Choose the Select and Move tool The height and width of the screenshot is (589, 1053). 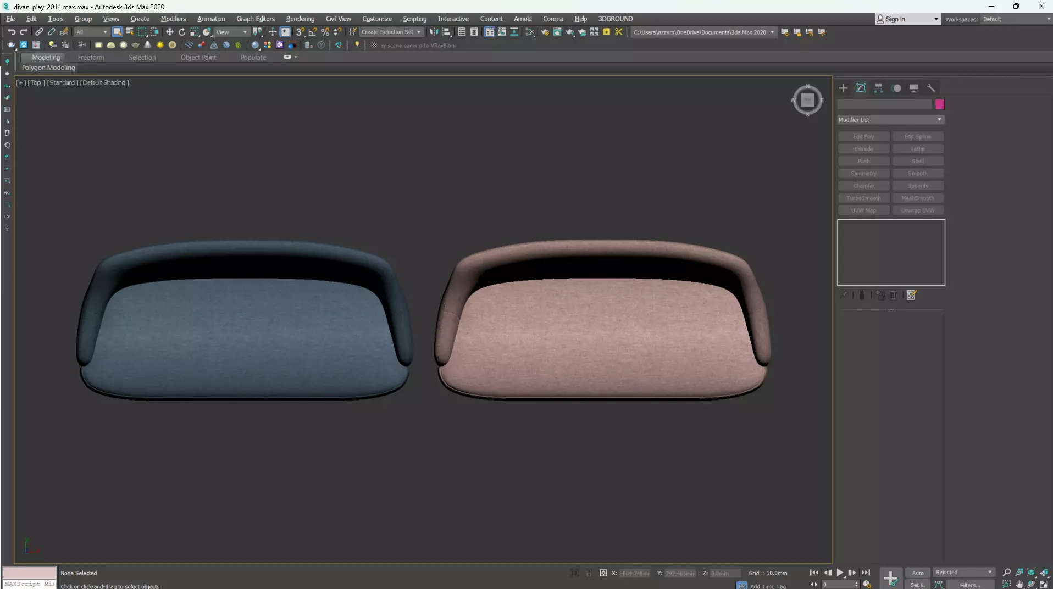[169, 32]
